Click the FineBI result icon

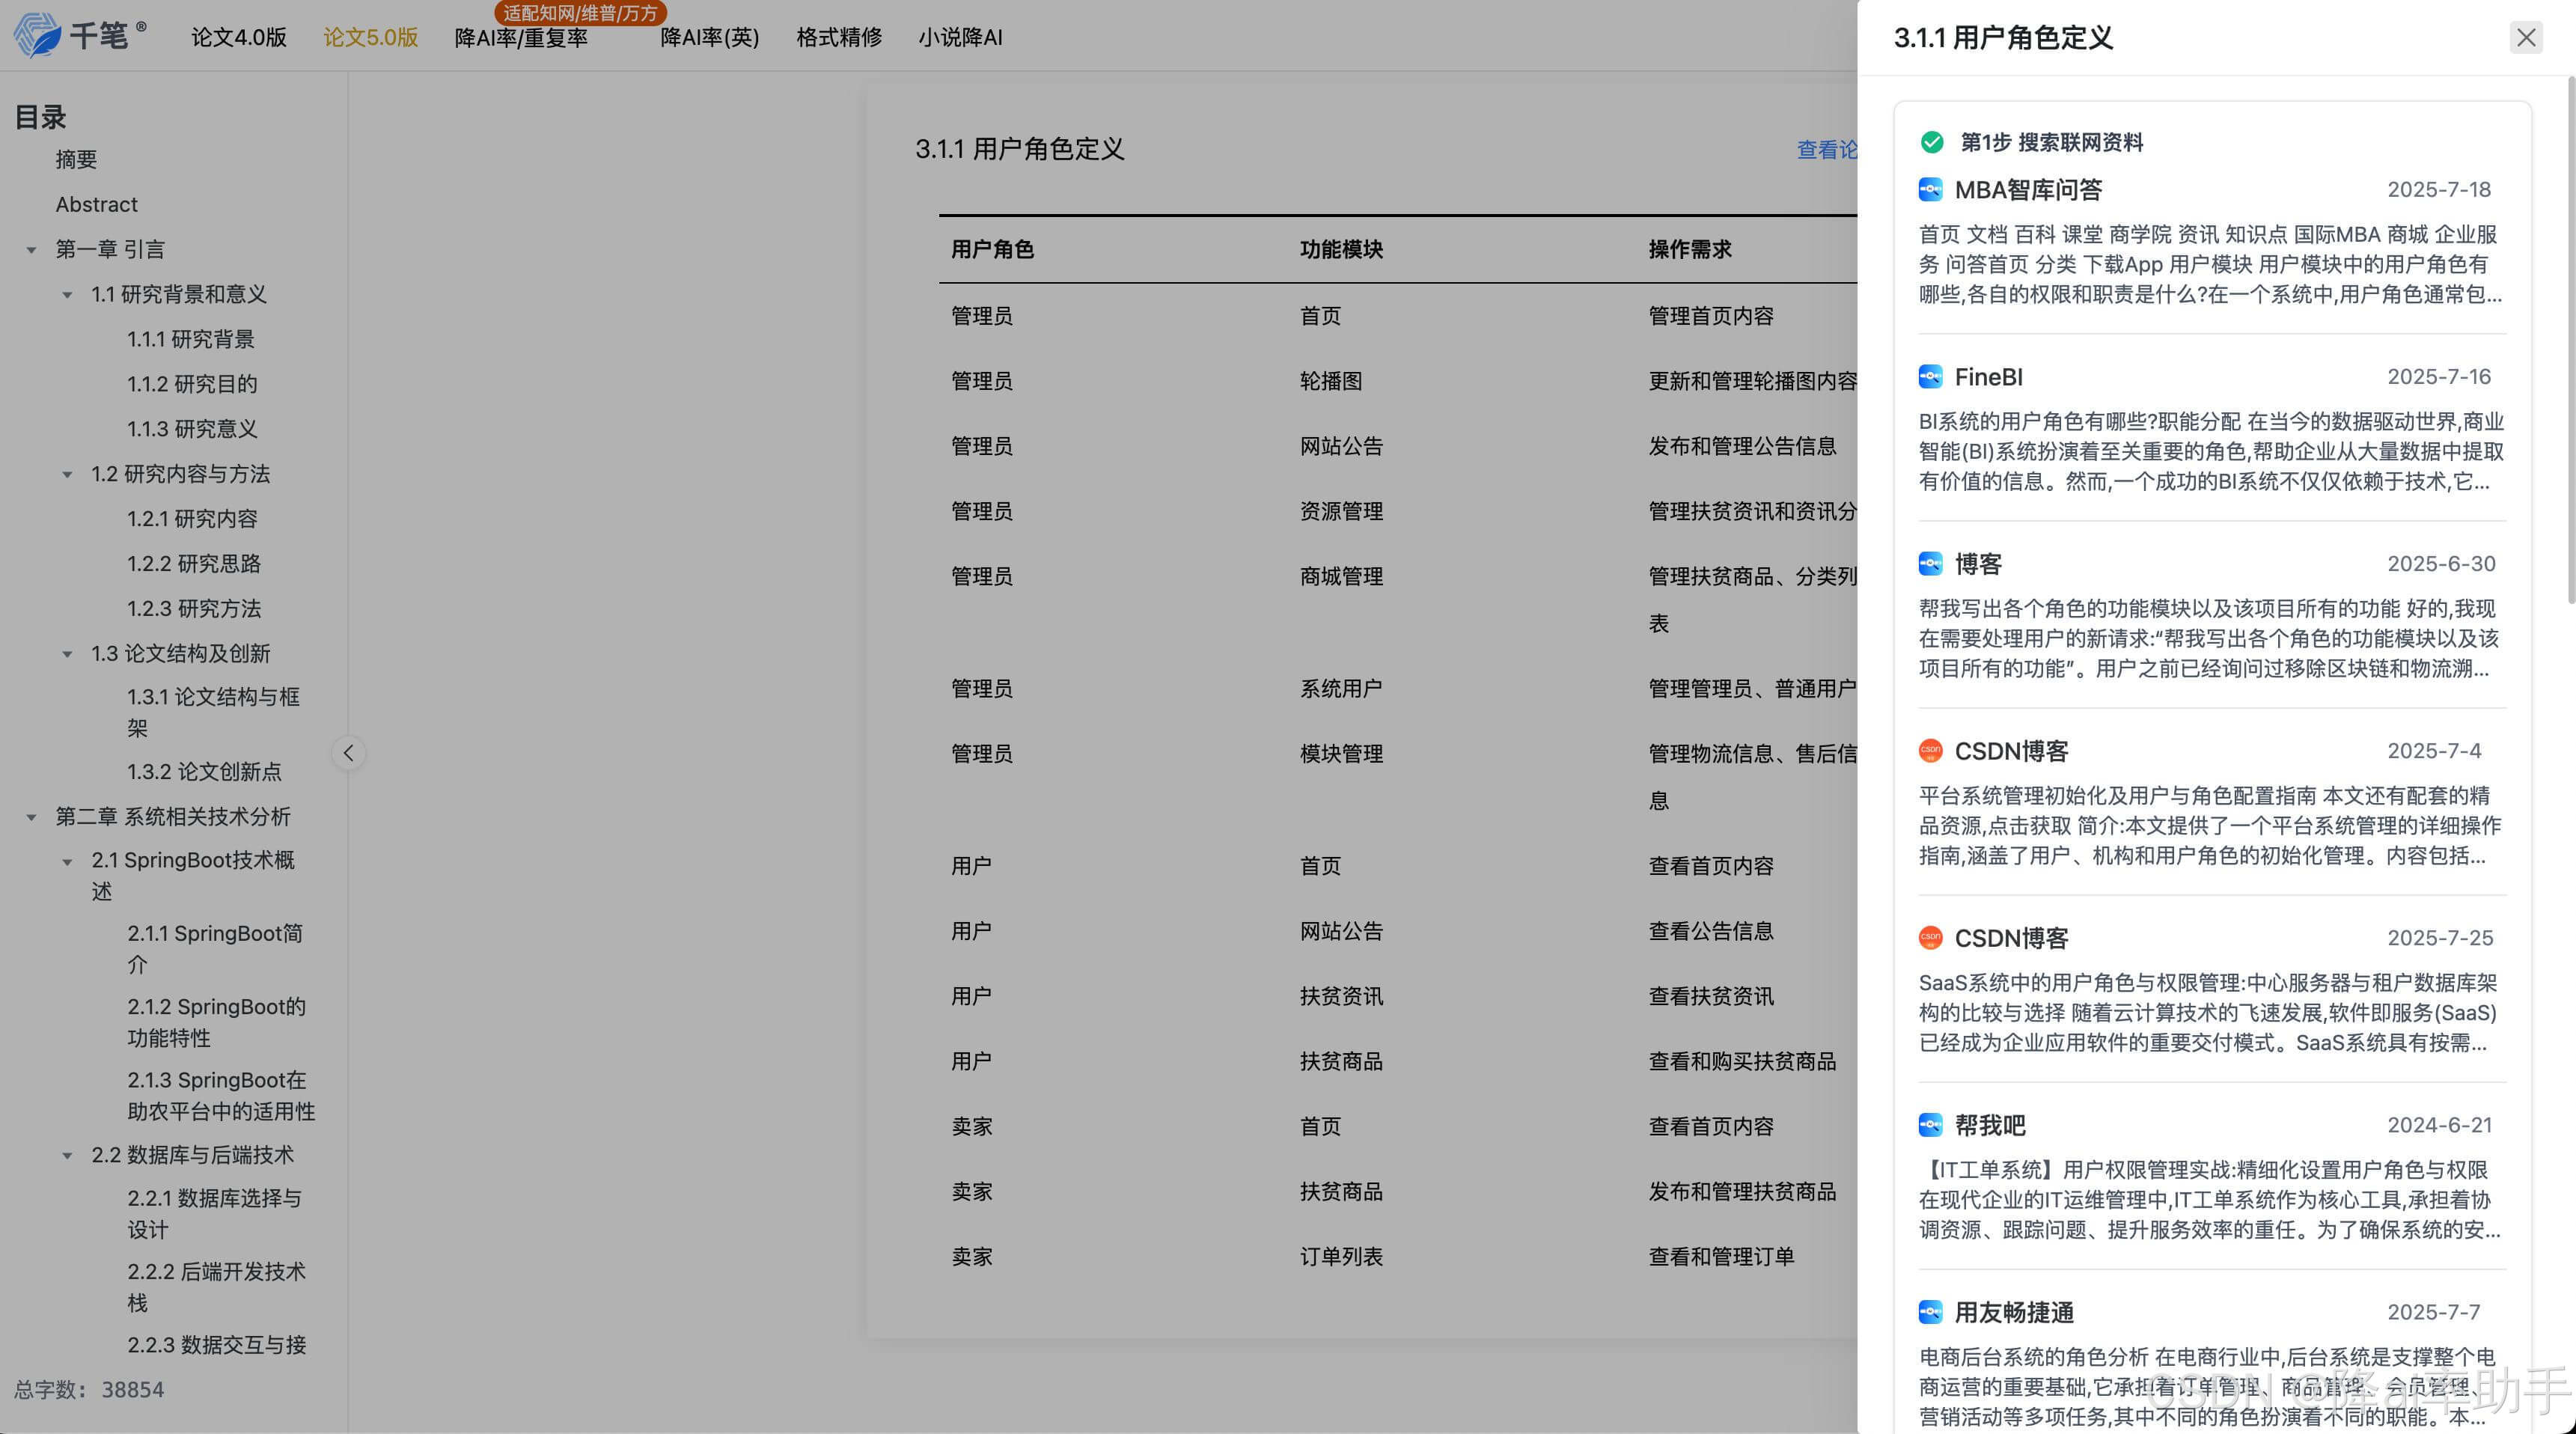click(1930, 377)
